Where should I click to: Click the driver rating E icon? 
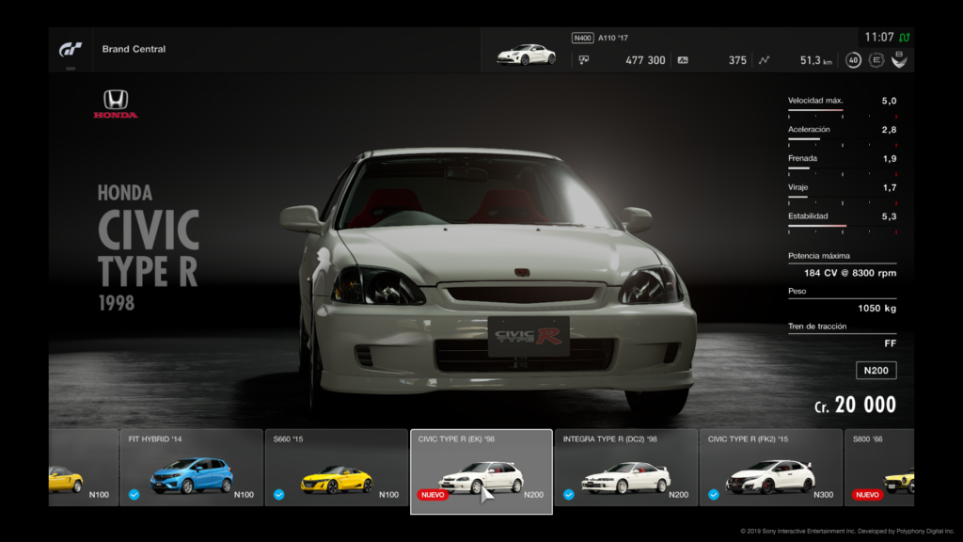(876, 60)
